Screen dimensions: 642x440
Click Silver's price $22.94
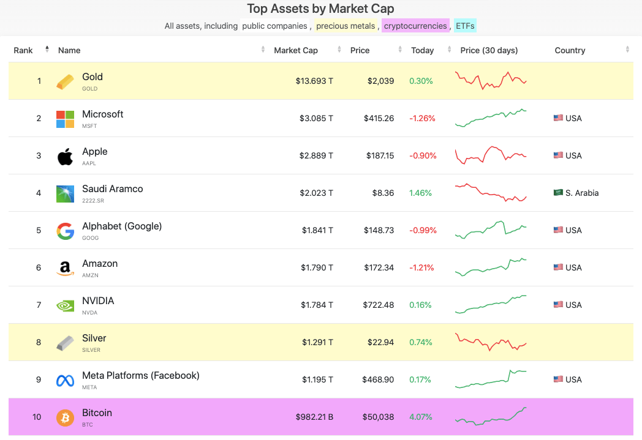coord(381,342)
